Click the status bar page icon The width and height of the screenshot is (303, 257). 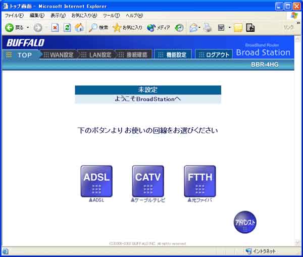click(5, 251)
